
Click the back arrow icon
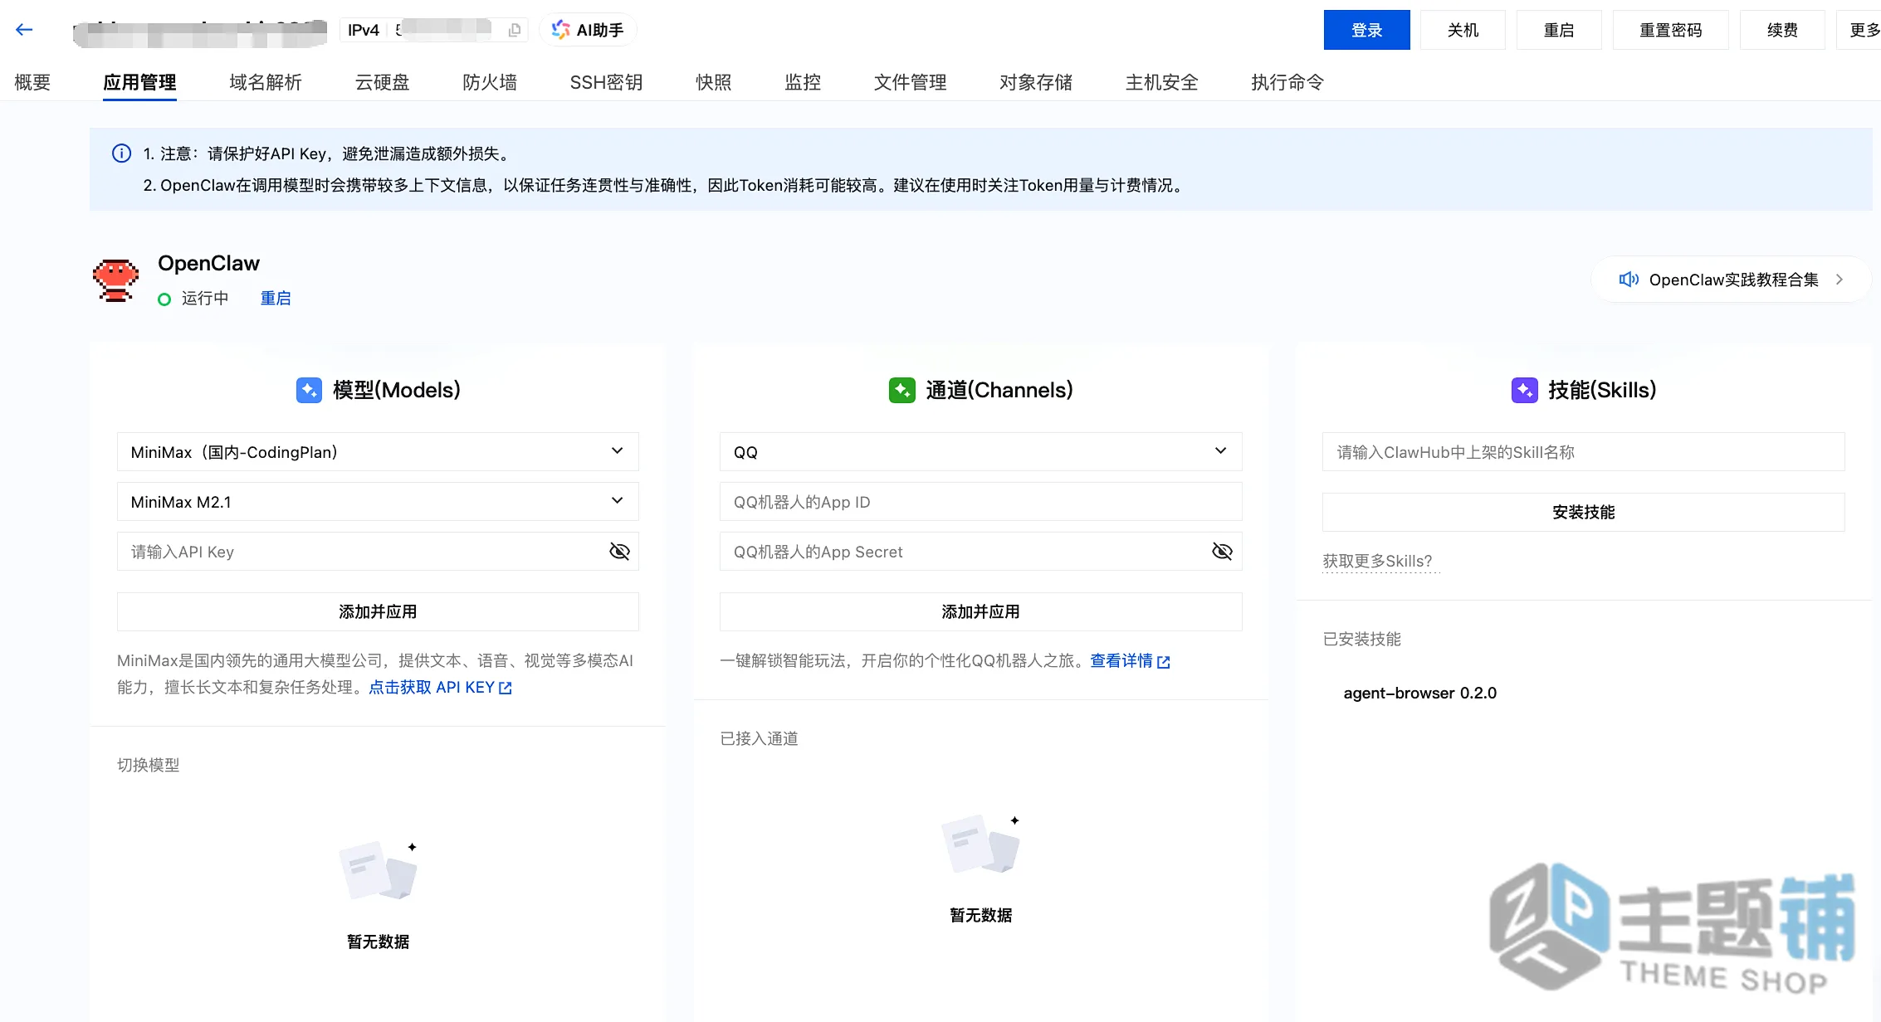tap(24, 30)
